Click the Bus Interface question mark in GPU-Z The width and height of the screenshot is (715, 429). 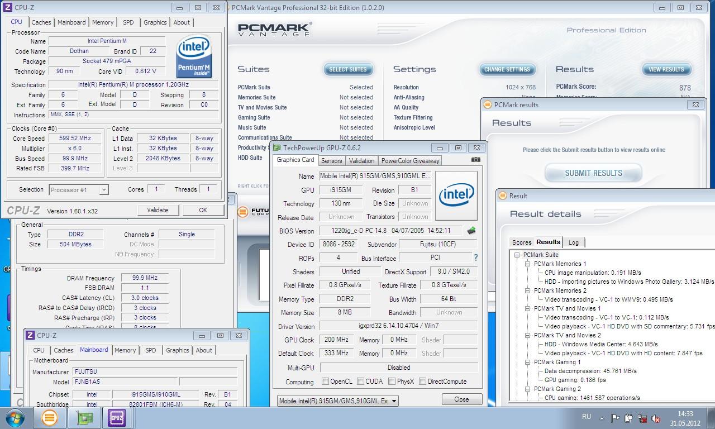point(476,258)
